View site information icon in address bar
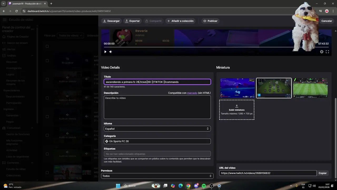This screenshot has height=190, width=337. pos(24,11)
